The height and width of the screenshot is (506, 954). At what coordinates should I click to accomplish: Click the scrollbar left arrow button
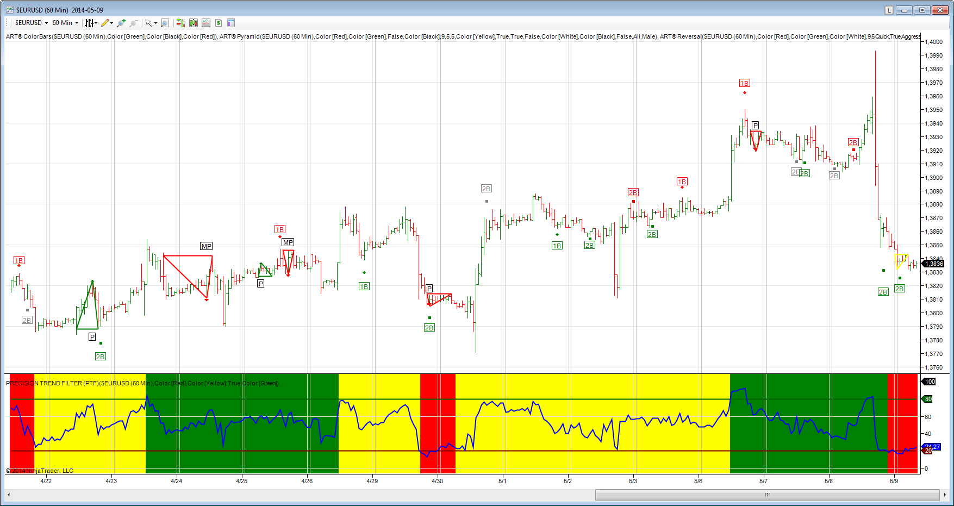click(9, 495)
